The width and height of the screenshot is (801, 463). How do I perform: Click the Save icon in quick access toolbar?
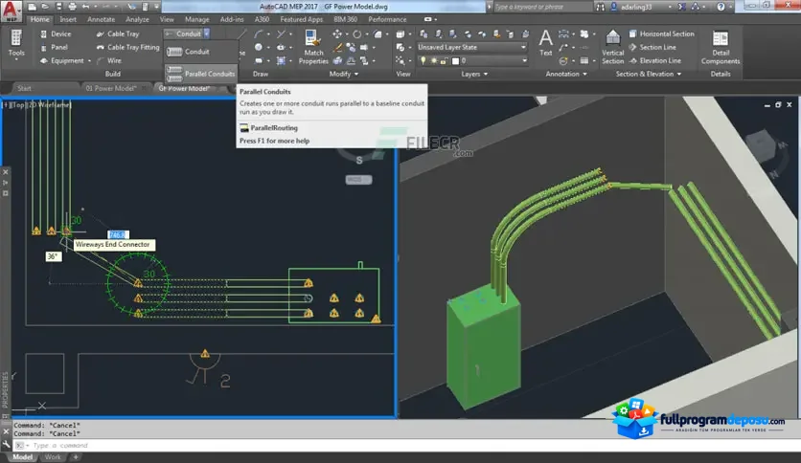pos(58,7)
